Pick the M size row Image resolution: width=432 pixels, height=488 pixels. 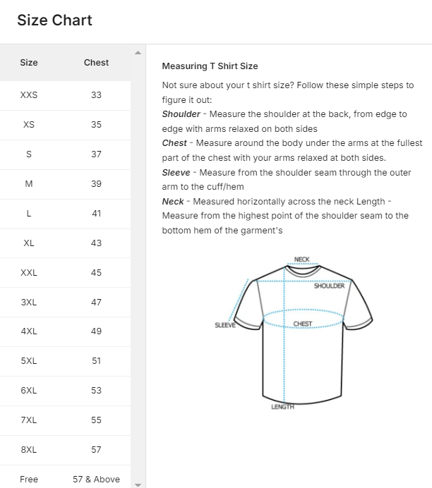coord(65,184)
